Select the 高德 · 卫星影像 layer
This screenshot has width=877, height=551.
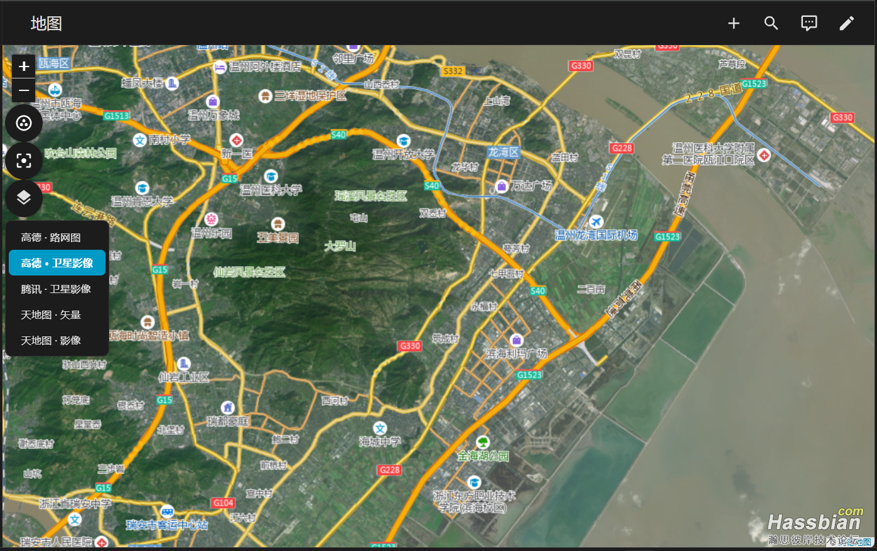57,263
